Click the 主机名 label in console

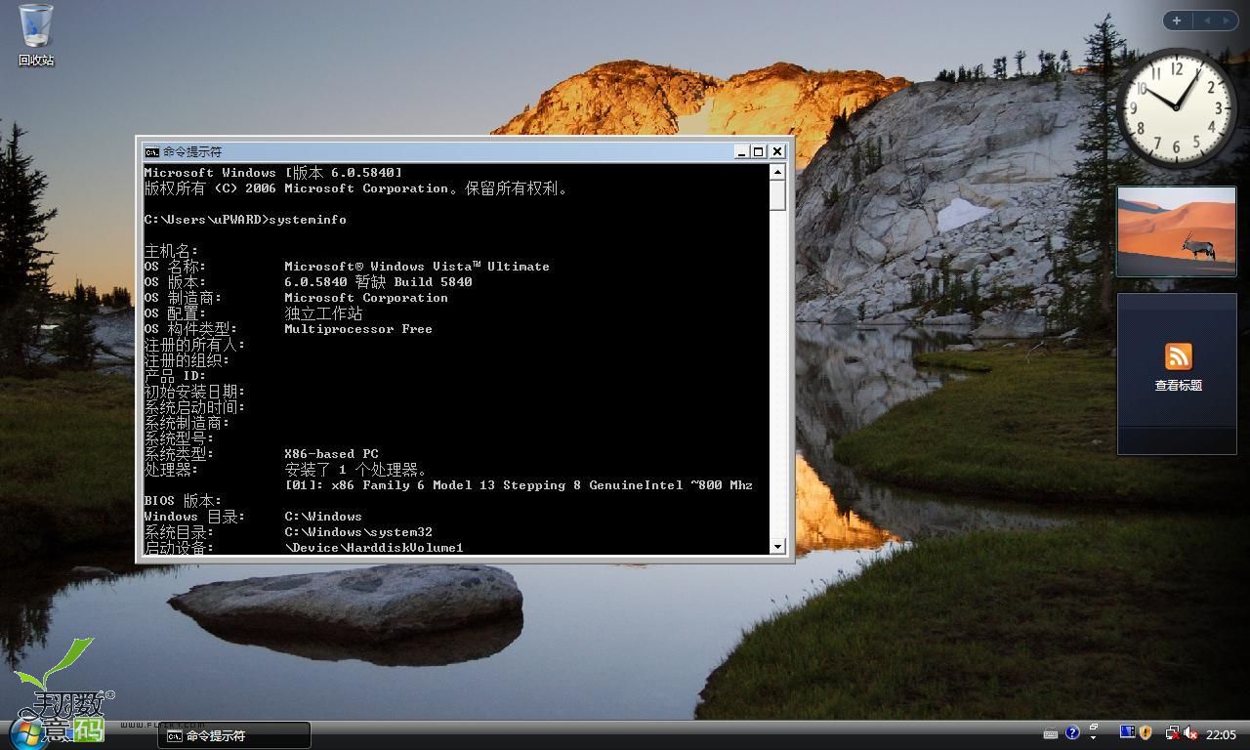point(172,251)
